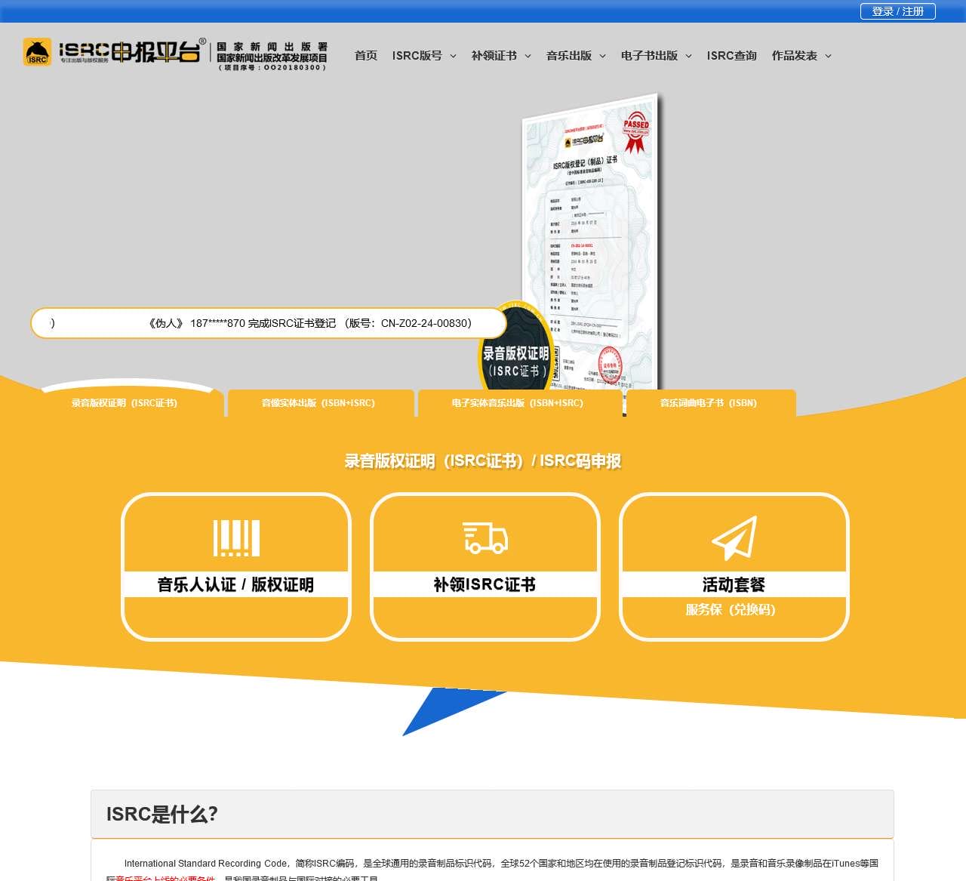Image resolution: width=966 pixels, height=881 pixels.
Task: Switch to the 音像实体出版 (ISBN+ISRC) tab
Action: [x=321, y=403]
